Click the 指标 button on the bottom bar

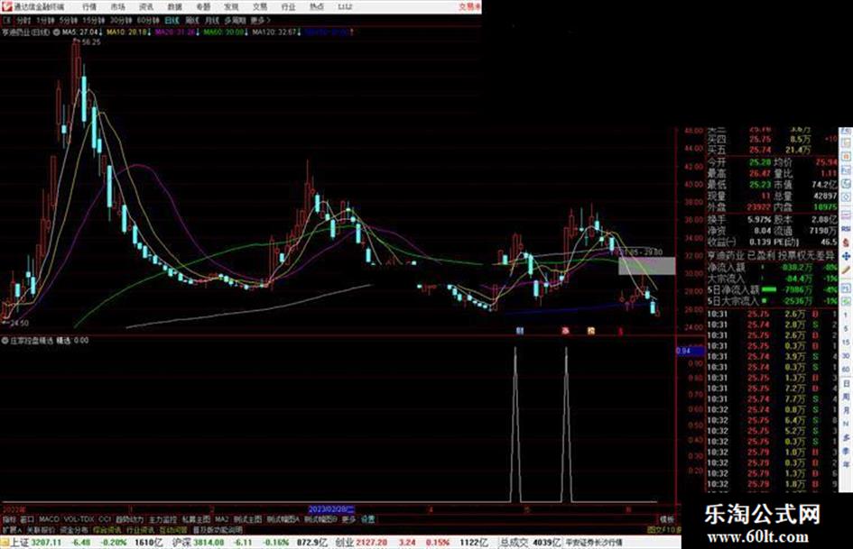[9, 519]
